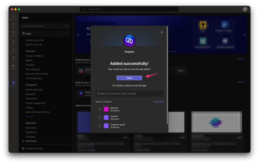Open OneDrive from the left rail
The width and height of the screenshot is (259, 164).
13,50
